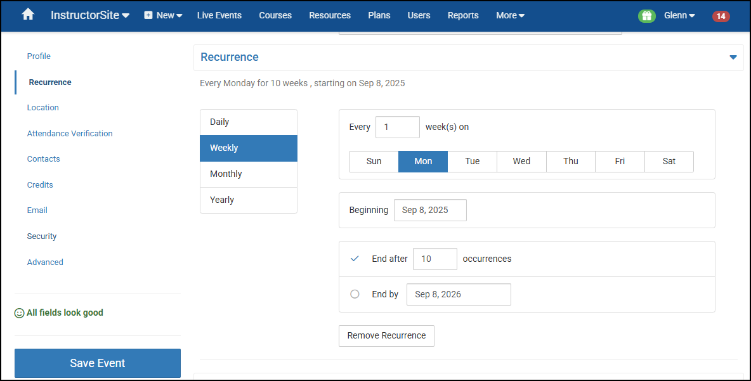Open the Security sidebar section

42,236
